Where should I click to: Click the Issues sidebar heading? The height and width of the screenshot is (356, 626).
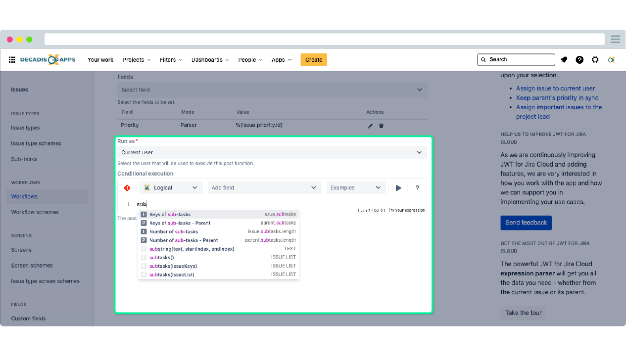(x=20, y=89)
